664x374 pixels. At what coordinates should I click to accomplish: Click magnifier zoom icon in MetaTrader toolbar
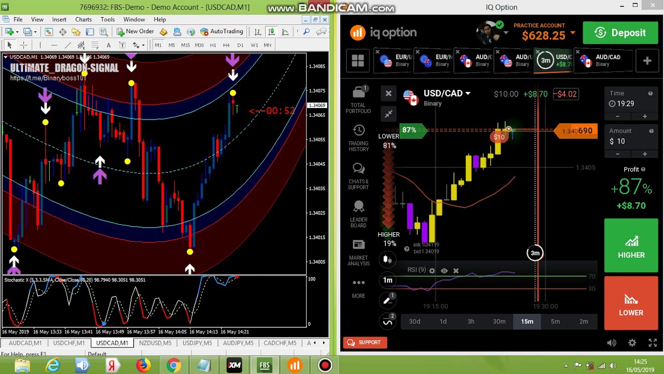(x=307, y=32)
